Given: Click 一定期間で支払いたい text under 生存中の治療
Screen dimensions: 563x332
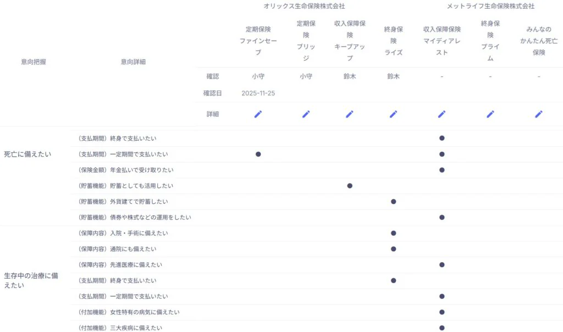Looking at the screenshot, I should coord(139,296).
